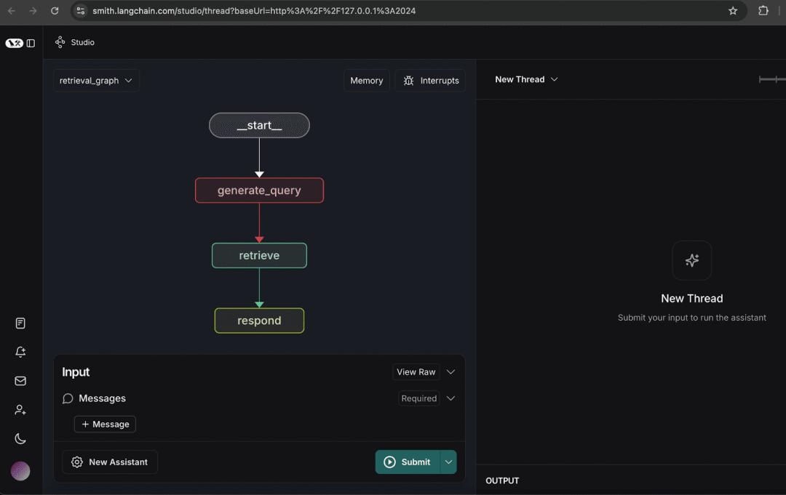The image size is (786, 495).
Task: Toggle Interrupts for the graph run
Action: (x=430, y=80)
